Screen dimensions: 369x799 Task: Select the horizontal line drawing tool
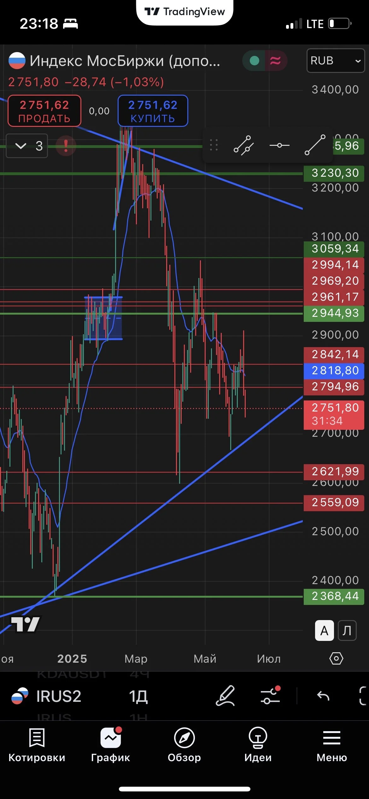(x=279, y=145)
